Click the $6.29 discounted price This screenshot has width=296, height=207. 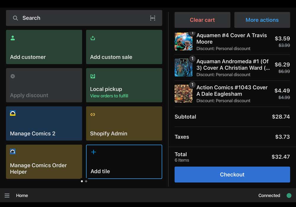282,65
